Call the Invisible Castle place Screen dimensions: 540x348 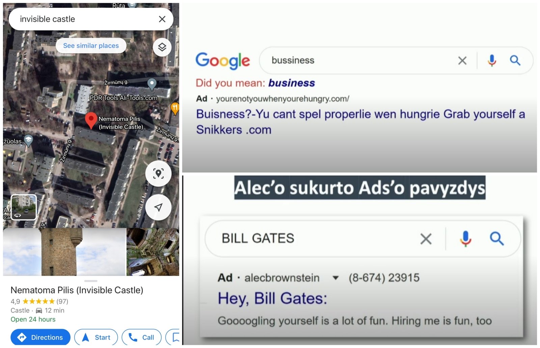coord(142,337)
